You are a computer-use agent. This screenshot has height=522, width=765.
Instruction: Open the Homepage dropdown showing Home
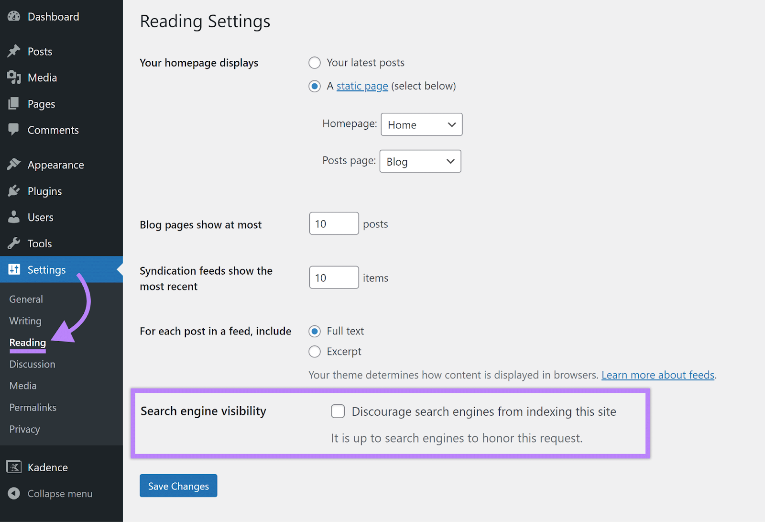click(421, 124)
